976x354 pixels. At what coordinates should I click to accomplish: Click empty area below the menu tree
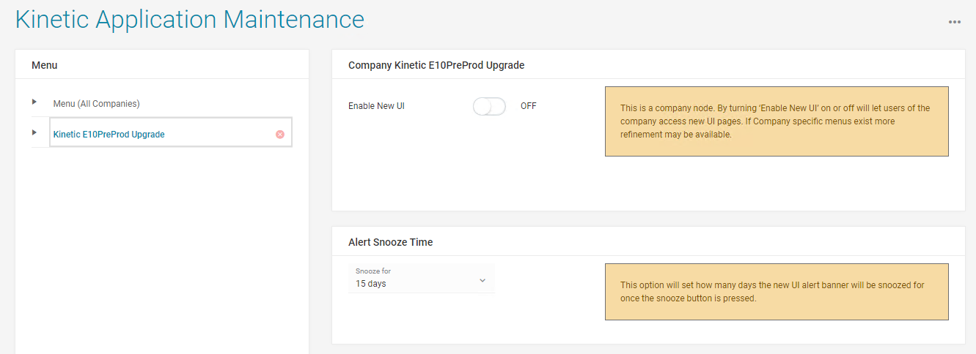click(x=161, y=249)
